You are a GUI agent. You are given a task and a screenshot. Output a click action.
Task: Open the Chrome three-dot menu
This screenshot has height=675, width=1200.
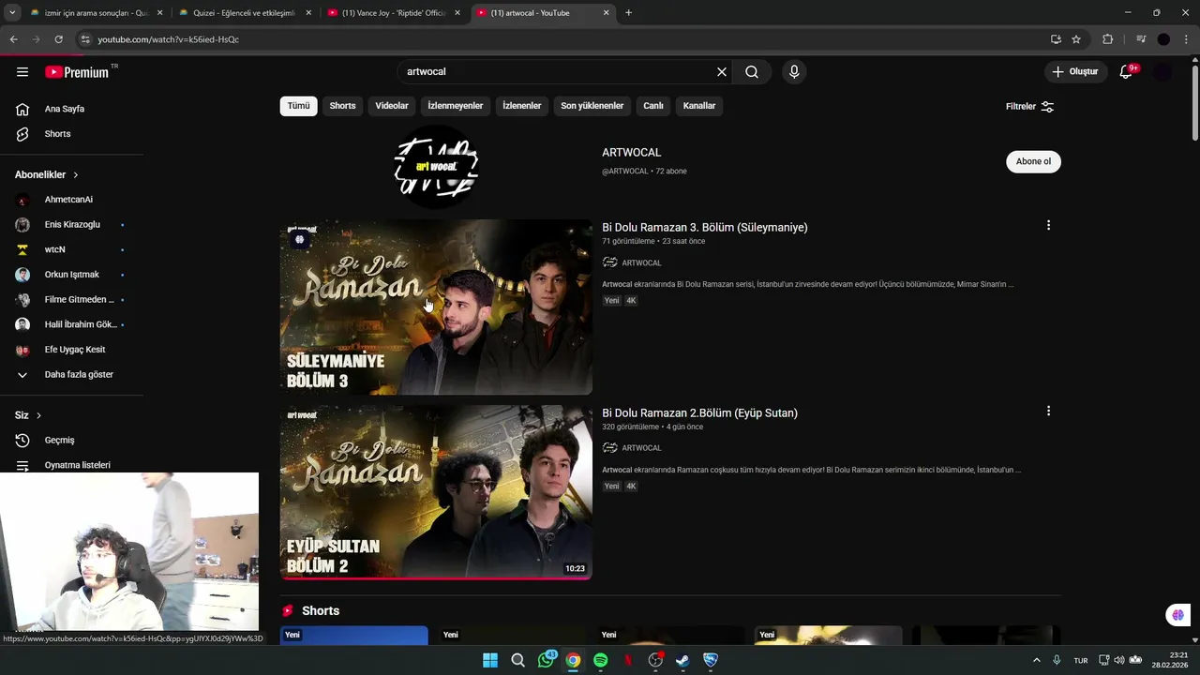tap(1186, 39)
